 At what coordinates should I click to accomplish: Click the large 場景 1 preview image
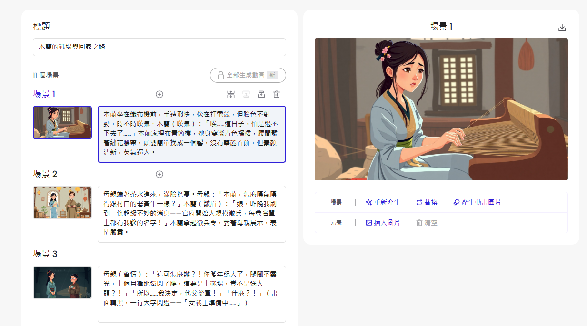(x=441, y=109)
